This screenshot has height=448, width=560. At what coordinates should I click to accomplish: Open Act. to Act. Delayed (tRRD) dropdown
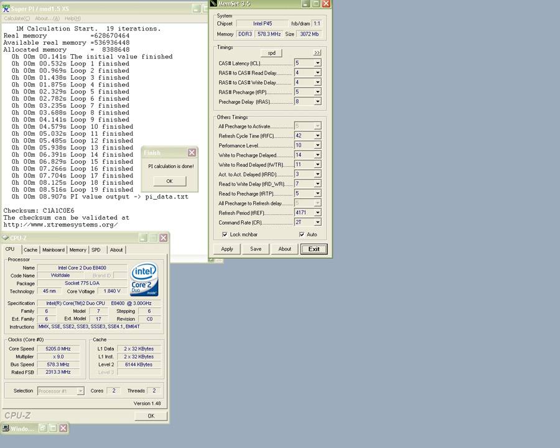point(317,174)
